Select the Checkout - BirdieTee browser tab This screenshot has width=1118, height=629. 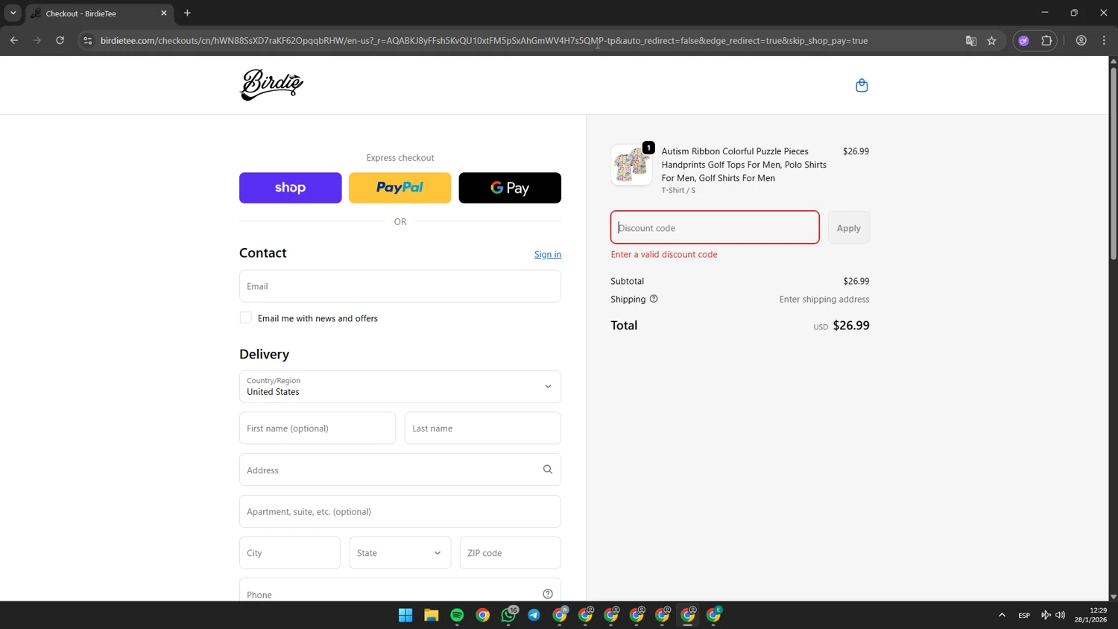(x=99, y=13)
